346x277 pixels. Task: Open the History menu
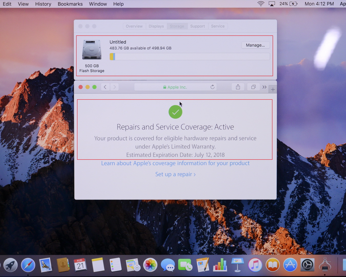click(43, 4)
